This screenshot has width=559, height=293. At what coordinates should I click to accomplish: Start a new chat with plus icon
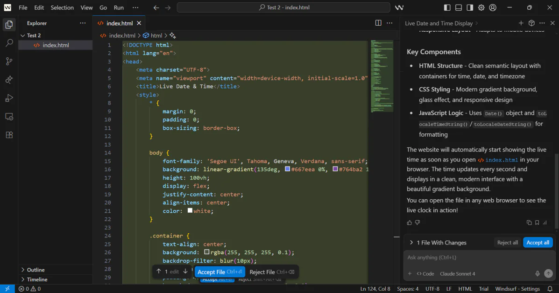(x=521, y=23)
